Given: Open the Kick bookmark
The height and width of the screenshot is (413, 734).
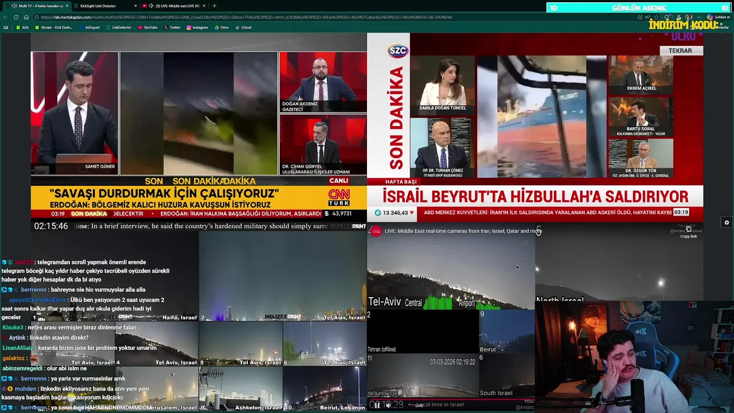Looking at the screenshot, I should pos(22,27).
